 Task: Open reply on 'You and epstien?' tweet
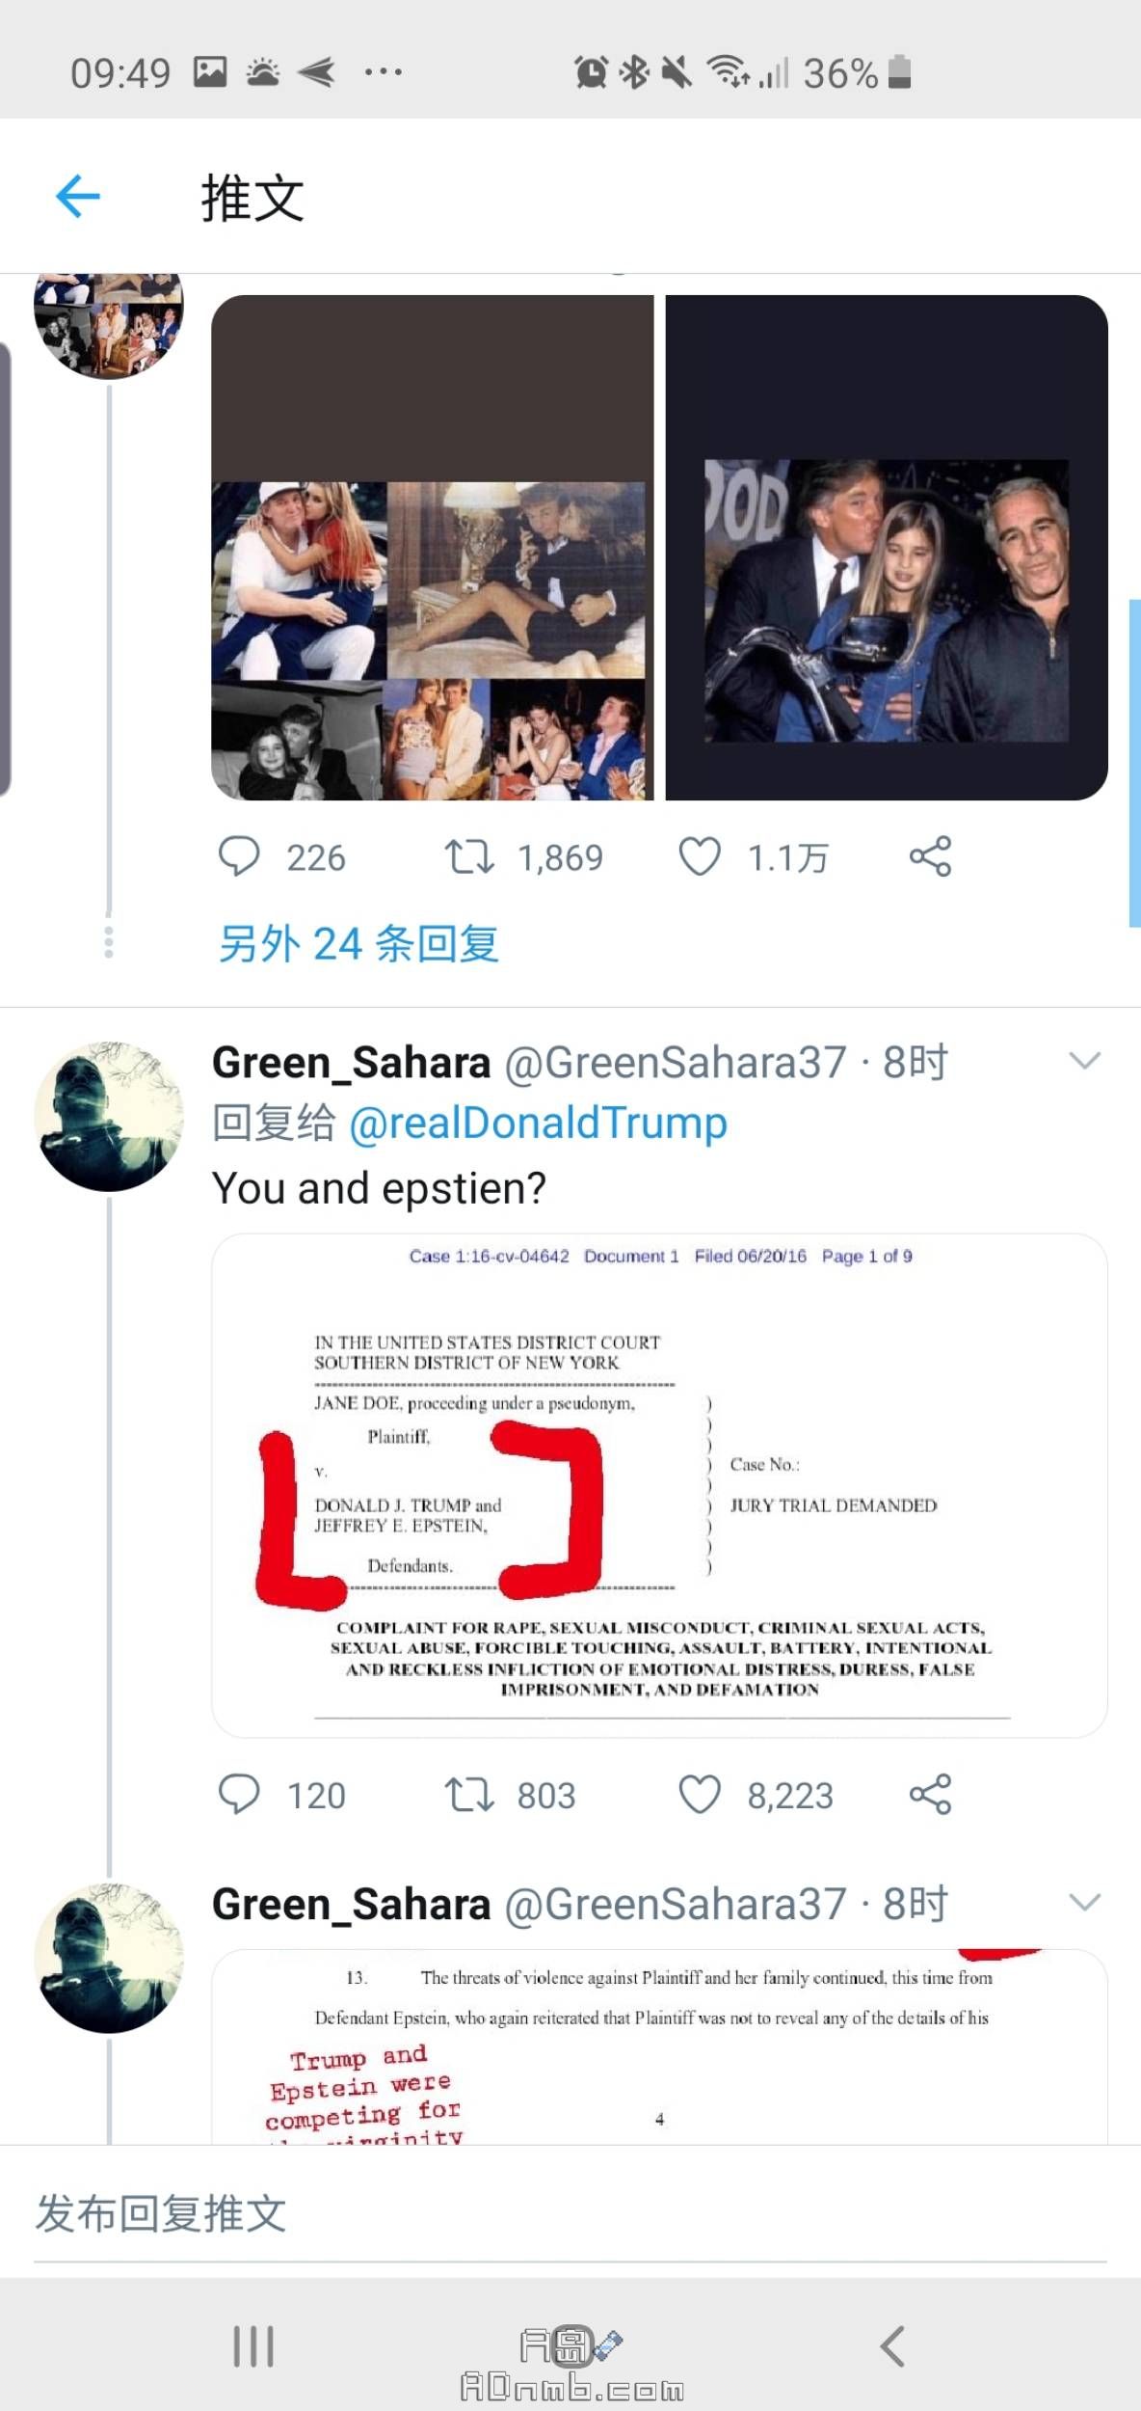tap(239, 1795)
